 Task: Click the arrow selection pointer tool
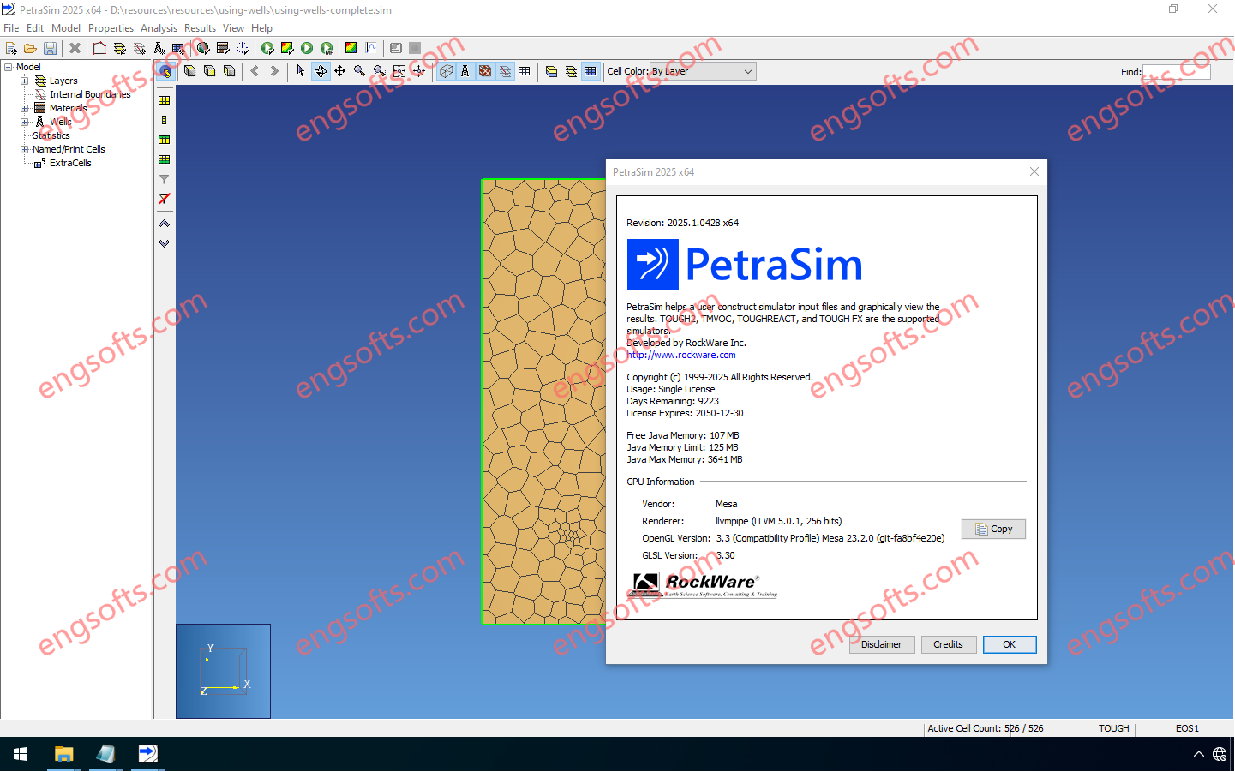(x=301, y=71)
